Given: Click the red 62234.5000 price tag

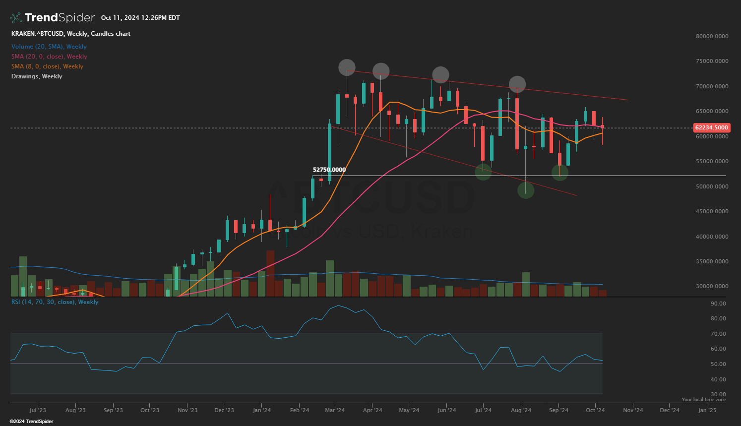Looking at the screenshot, I should tap(711, 127).
